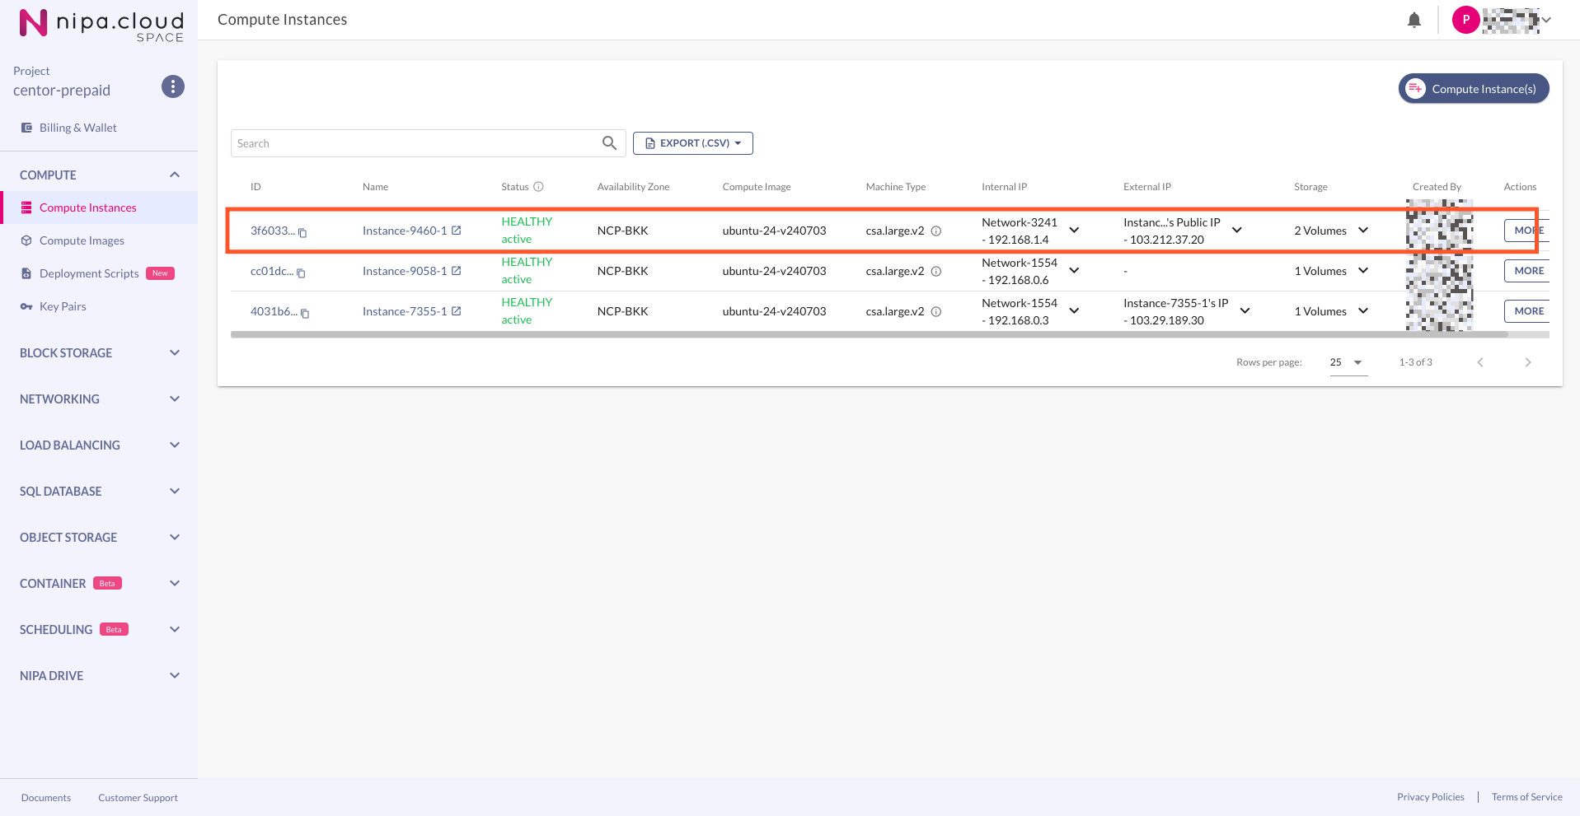Show csa.large.v2 info for Instance-7355-1
The width and height of the screenshot is (1580, 816).
pos(936,312)
